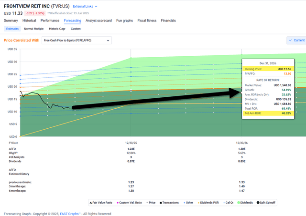Open the Performance tab

coord(50,21)
